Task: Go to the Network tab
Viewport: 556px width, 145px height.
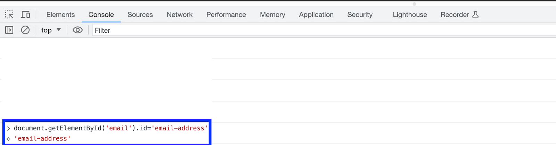Action: coord(179,15)
